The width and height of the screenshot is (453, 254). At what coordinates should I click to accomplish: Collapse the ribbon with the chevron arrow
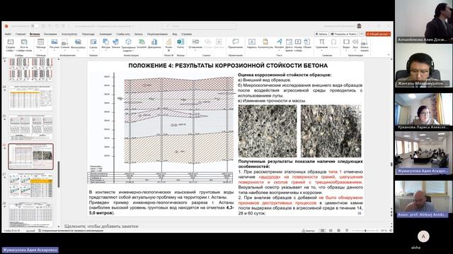point(389,55)
